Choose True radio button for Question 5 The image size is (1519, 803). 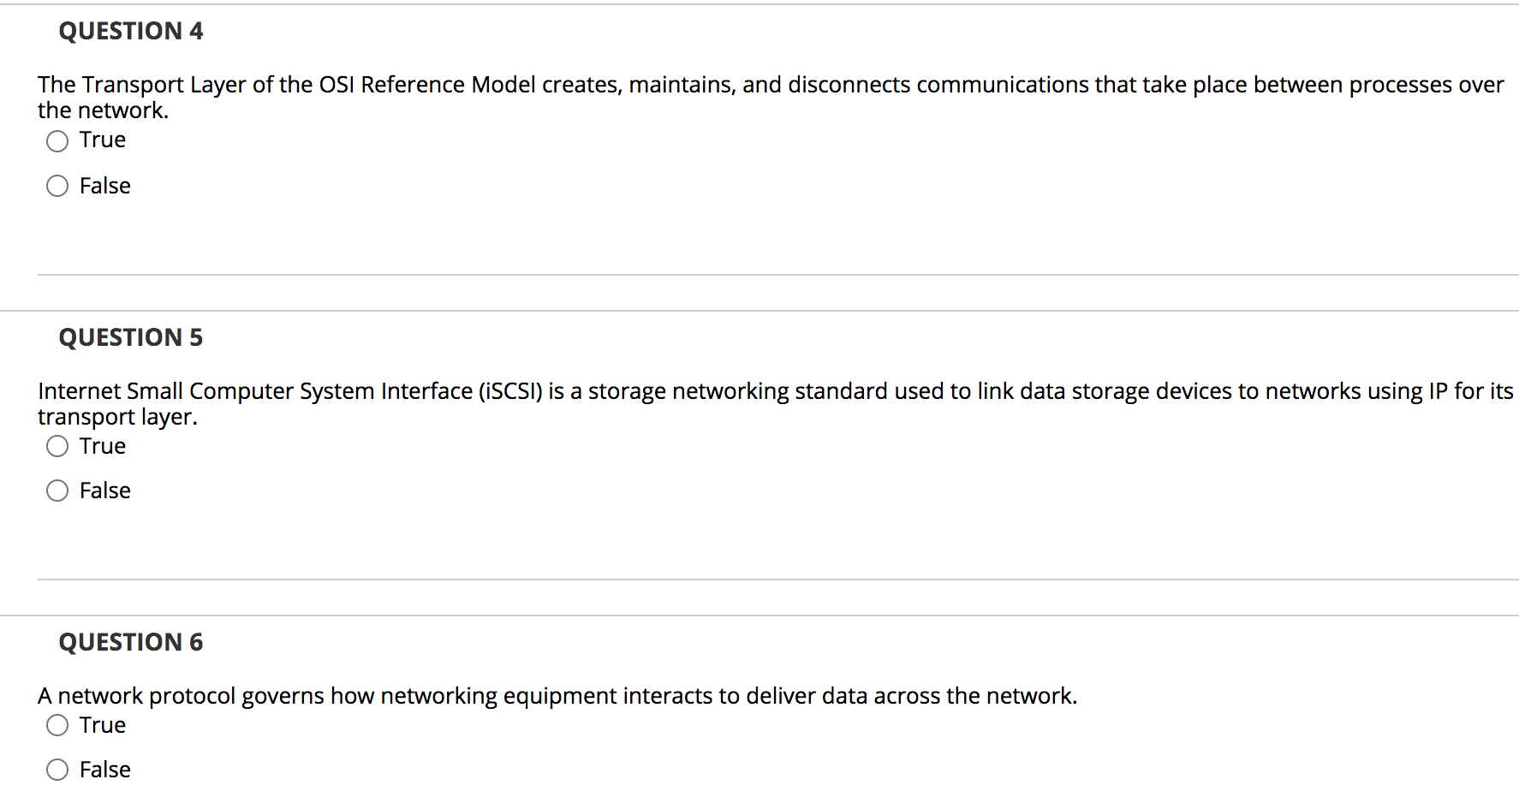click(x=57, y=446)
